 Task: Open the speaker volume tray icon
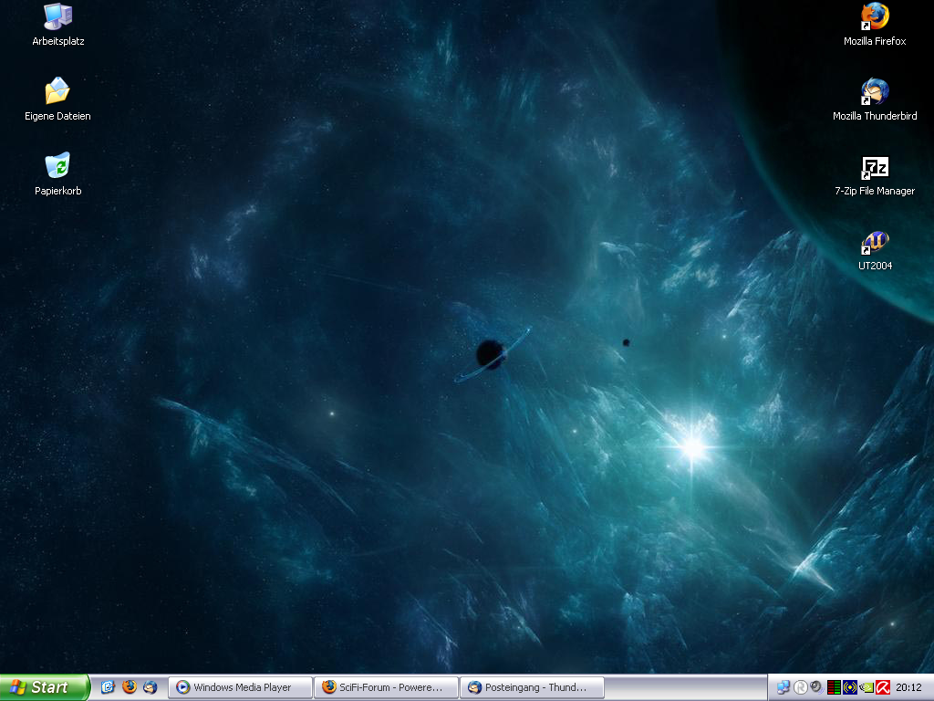[x=816, y=687]
